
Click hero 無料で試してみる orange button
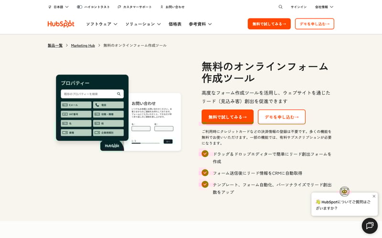228,117
